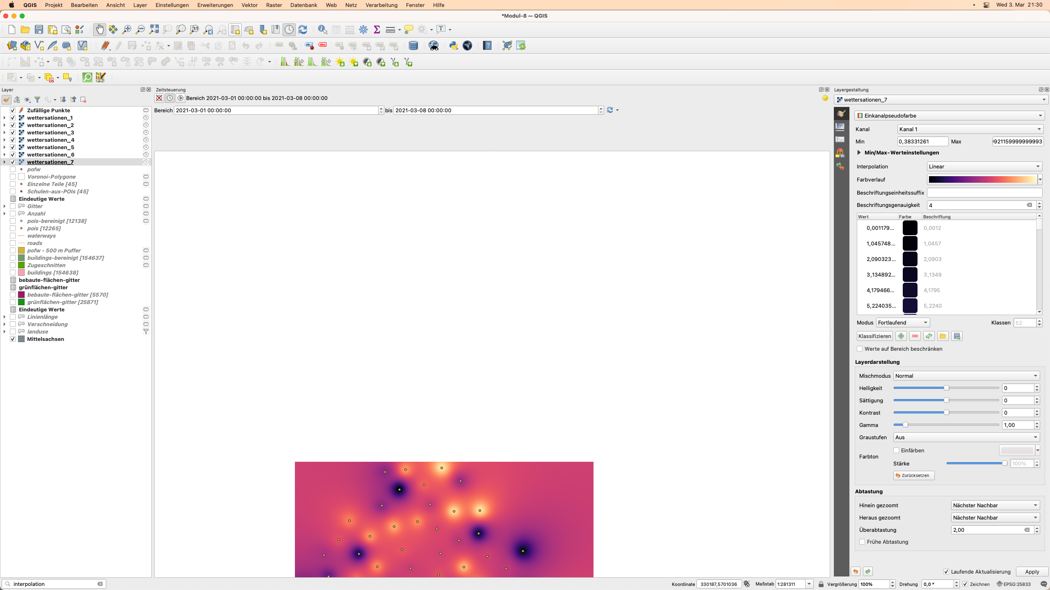Select Raster menu from menu bar
This screenshot has height=590, width=1050.
(274, 5)
